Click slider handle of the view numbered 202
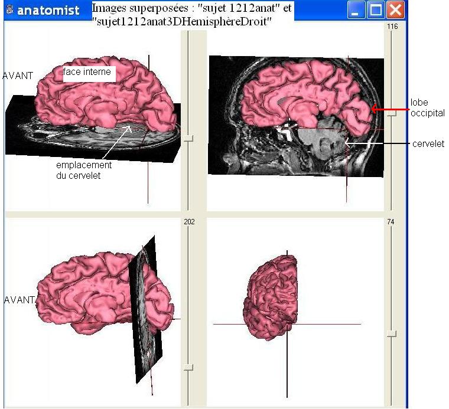The image size is (449, 409). click(188, 367)
